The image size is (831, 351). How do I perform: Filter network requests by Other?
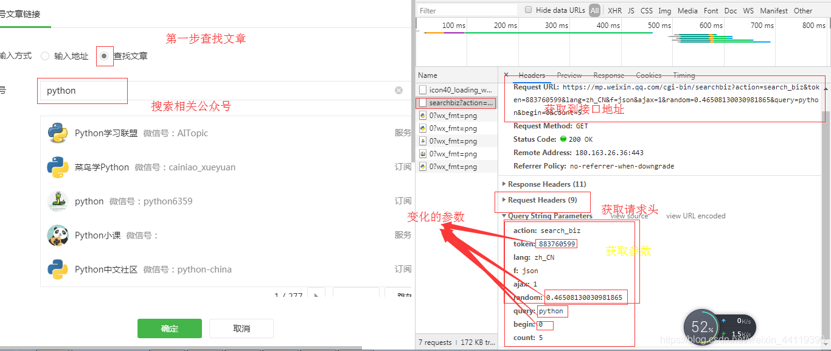(x=803, y=10)
